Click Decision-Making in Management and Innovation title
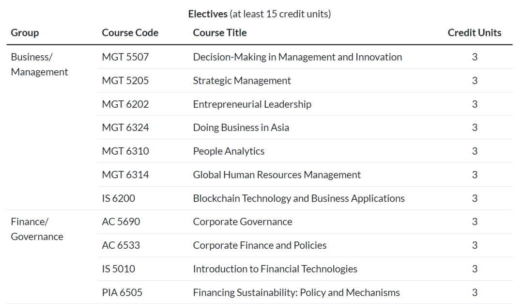 tap(297, 57)
